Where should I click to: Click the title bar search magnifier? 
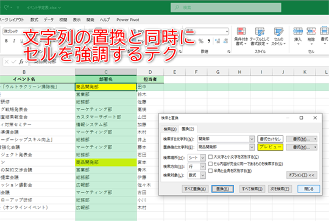click(x=177, y=7)
